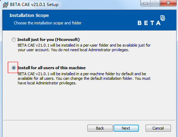The width and height of the screenshot is (178, 137).
Task: Choose the Install for all users radio button
Action: click(x=14, y=68)
